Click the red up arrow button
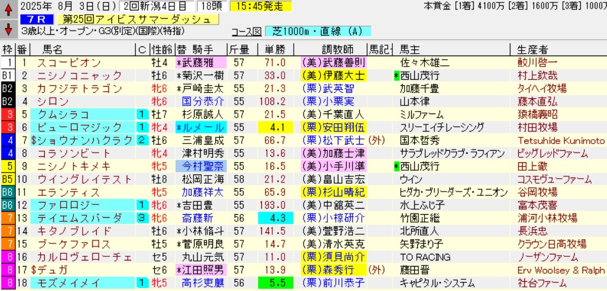This screenshot has width=607, height=291. click(8, 9)
